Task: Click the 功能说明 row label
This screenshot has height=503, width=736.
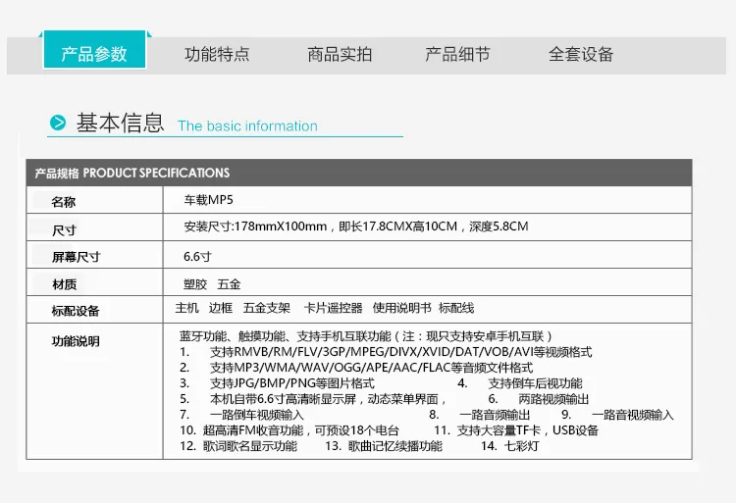Action: point(76,341)
